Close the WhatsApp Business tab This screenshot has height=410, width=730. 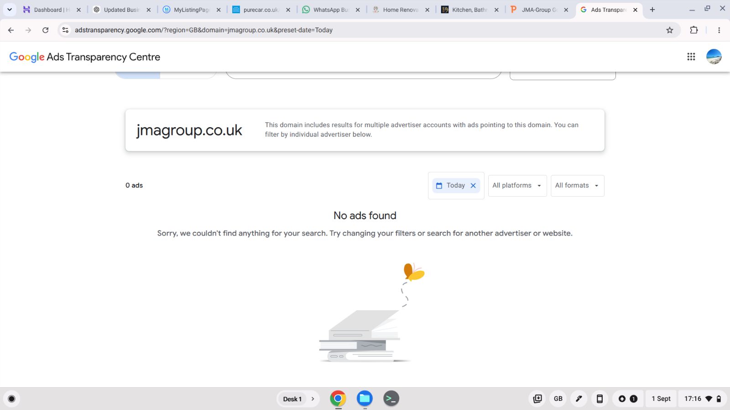(358, 10)
